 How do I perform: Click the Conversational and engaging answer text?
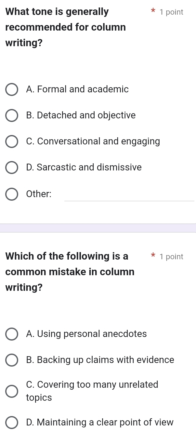93,141
